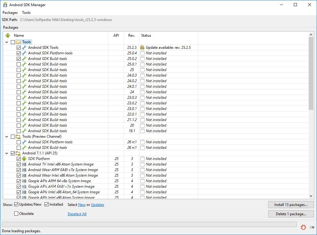Click the scrollbar down arrow
The height and width of the screenshot is (235, 317).
(311, 196)
